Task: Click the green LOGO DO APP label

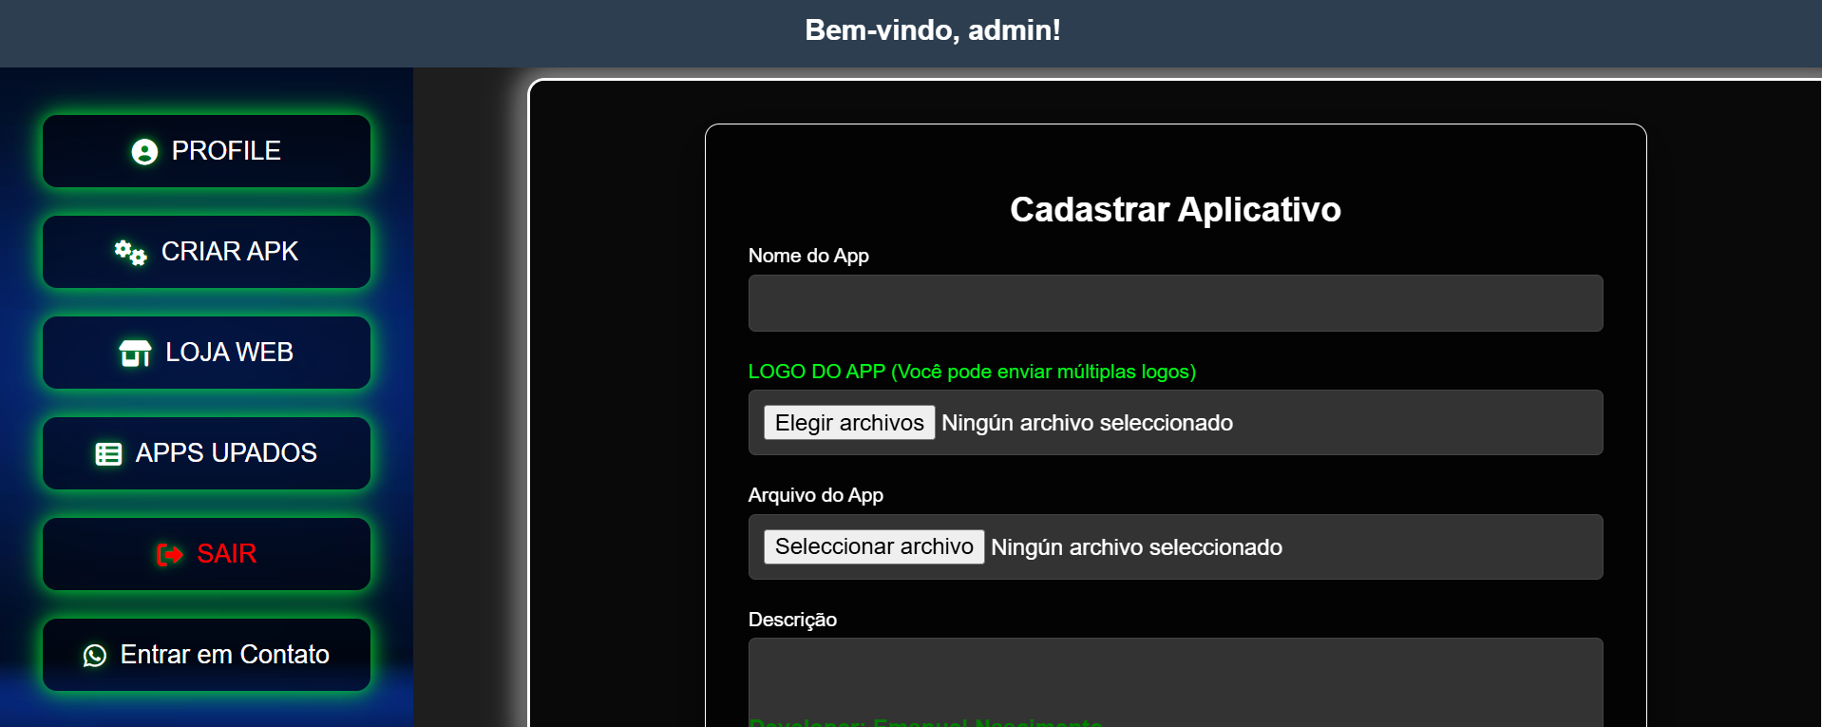Action: (x=972, y=372)
